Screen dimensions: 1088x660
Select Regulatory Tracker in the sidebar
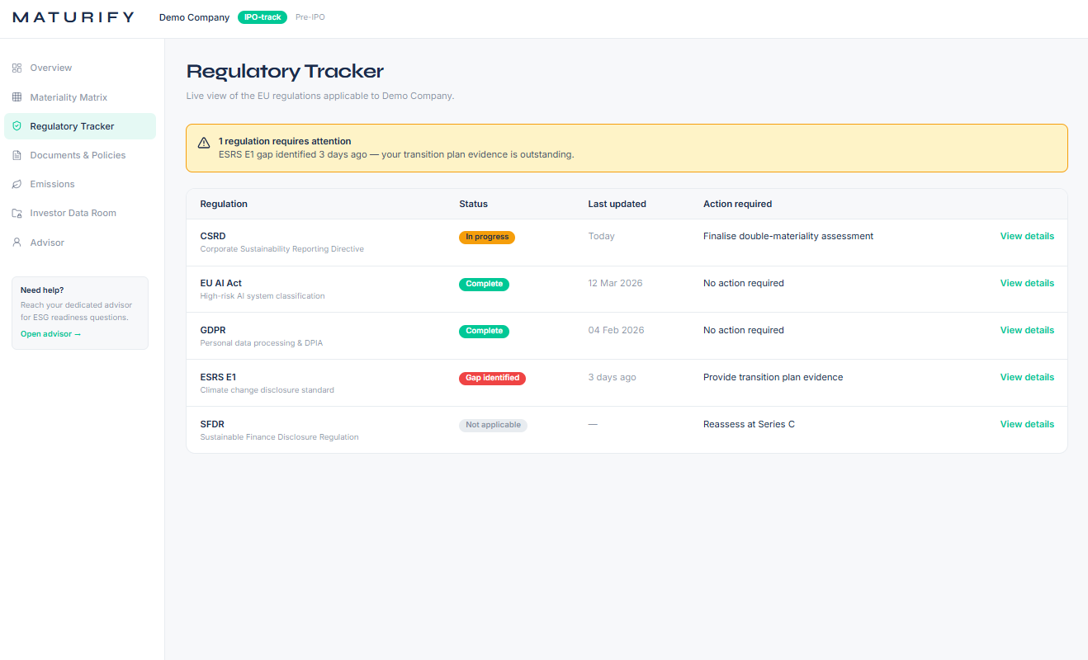click(80, 126)
